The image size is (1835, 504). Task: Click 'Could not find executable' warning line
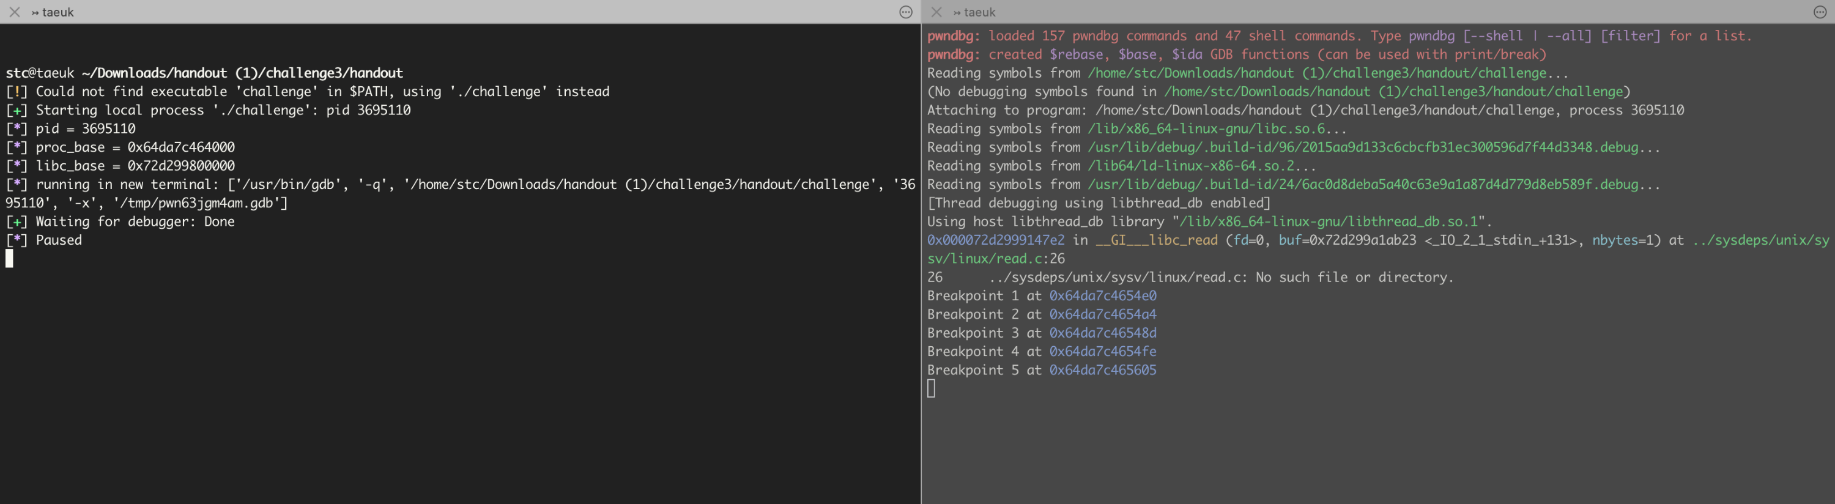pos(308,91)
